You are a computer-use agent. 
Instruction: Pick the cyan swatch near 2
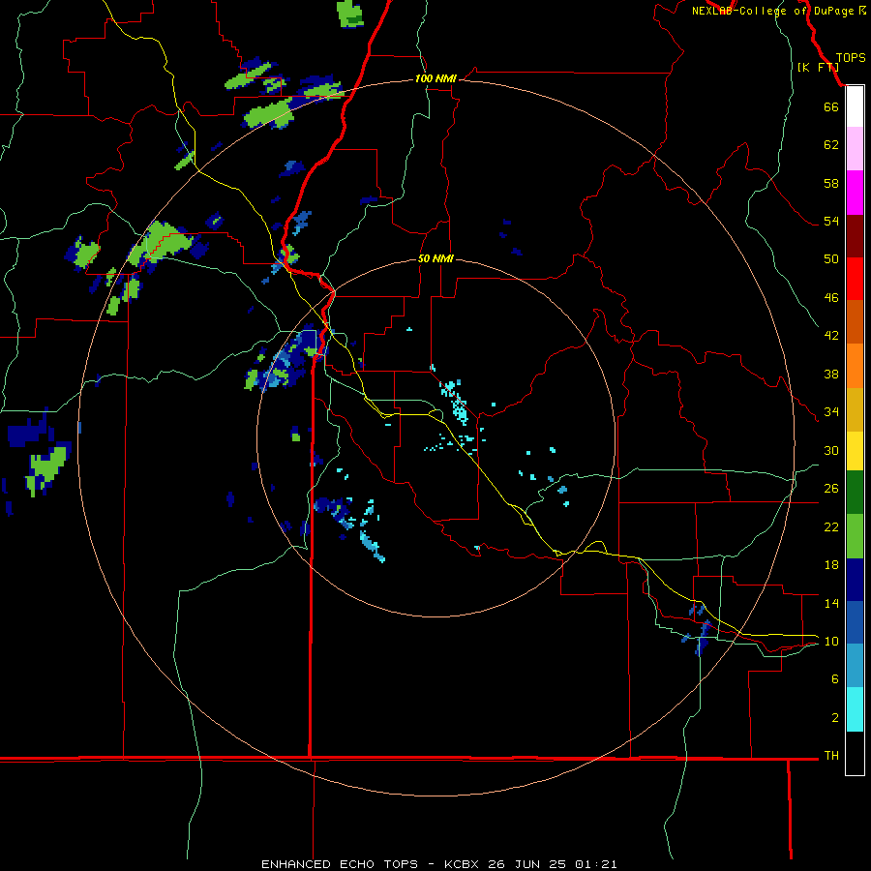(x=855, y=709)
